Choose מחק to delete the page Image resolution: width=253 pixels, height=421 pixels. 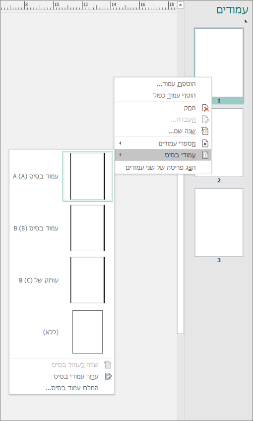pyautogui.click(x=190, y=108)
